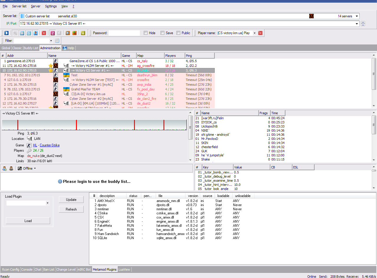Sort the player list by the Frags column header
This screenshot has width=377, height=278.
tap(265, 113)
